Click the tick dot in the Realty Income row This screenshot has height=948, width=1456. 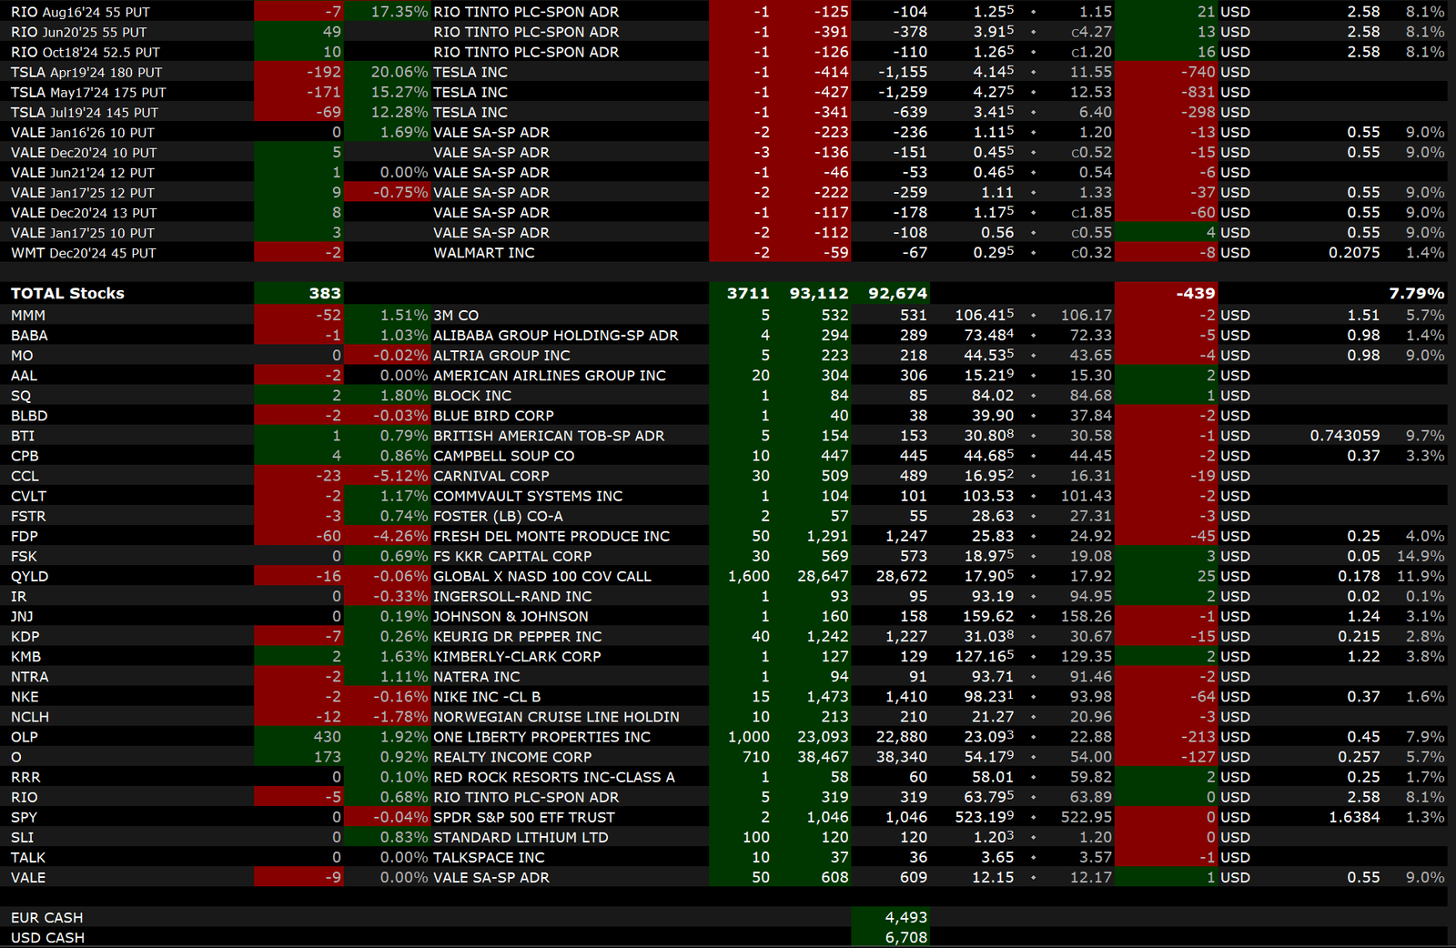(x=1033, y=757)
